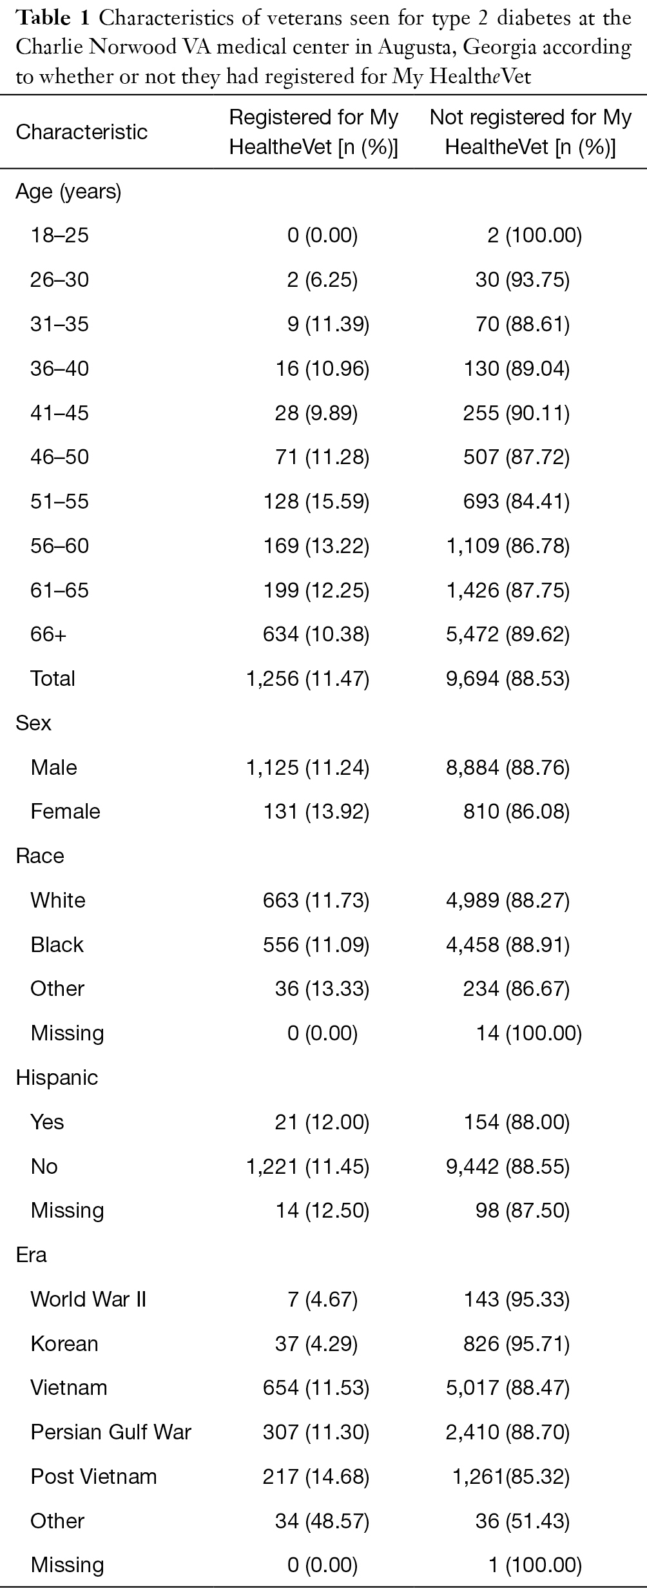Click the 66+ not registered value 5,472 (89.62)
Screen dimensions: 647x1596
coord(508,635)
